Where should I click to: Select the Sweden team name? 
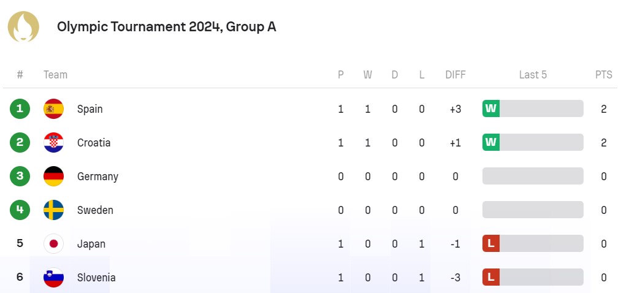tap(95, 210)
